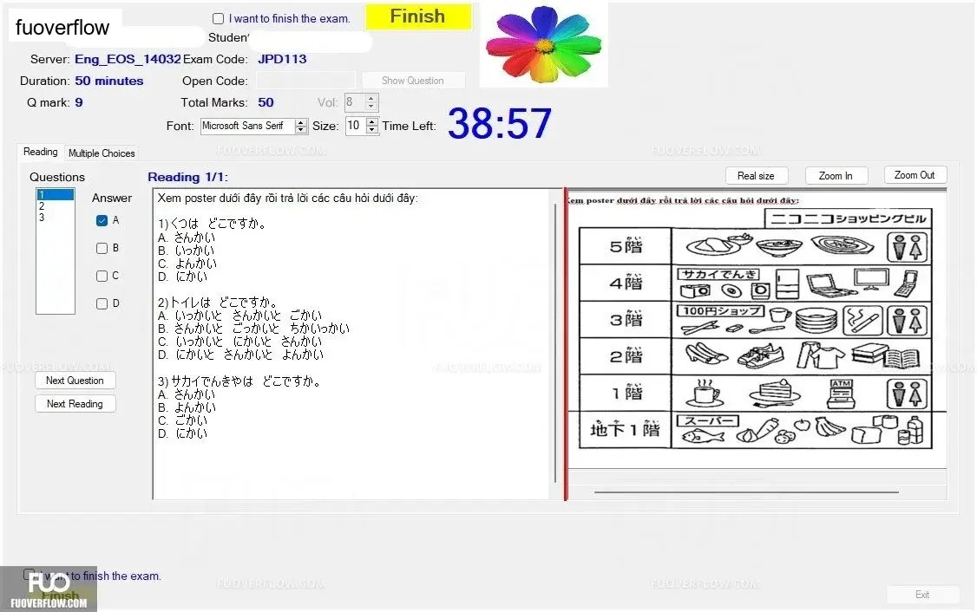Select question 3 in Questions list
The image size is (977, 612).
click(x=55, y=218)
